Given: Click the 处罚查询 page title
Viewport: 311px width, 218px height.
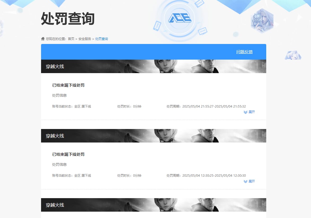Looking at the screenshot, I should click(x=68, y=19).
